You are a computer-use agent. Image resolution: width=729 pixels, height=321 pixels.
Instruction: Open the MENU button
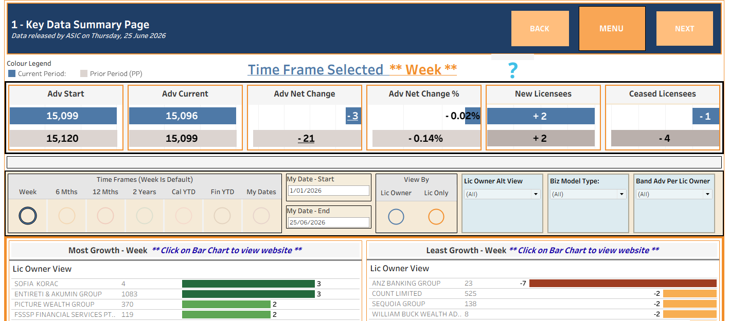tap(612, 29)
